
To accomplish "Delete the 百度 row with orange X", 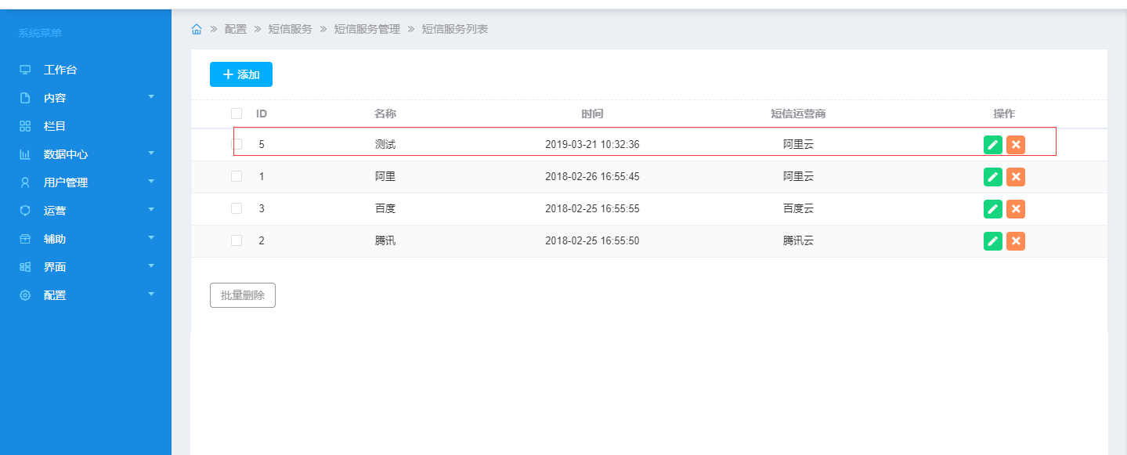I will click(1016, 209).
